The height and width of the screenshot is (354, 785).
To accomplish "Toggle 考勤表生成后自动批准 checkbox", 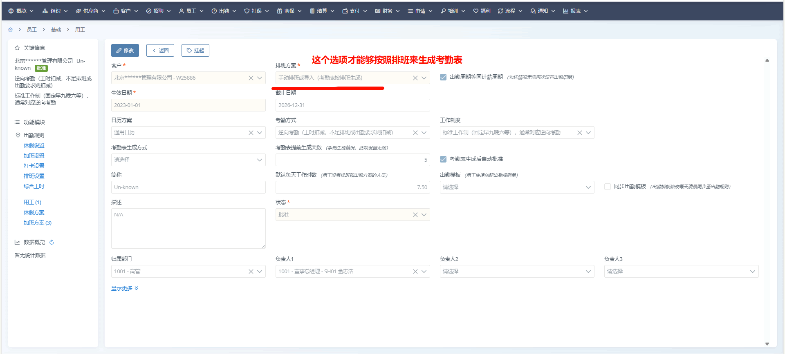I will tap(443, 159).
